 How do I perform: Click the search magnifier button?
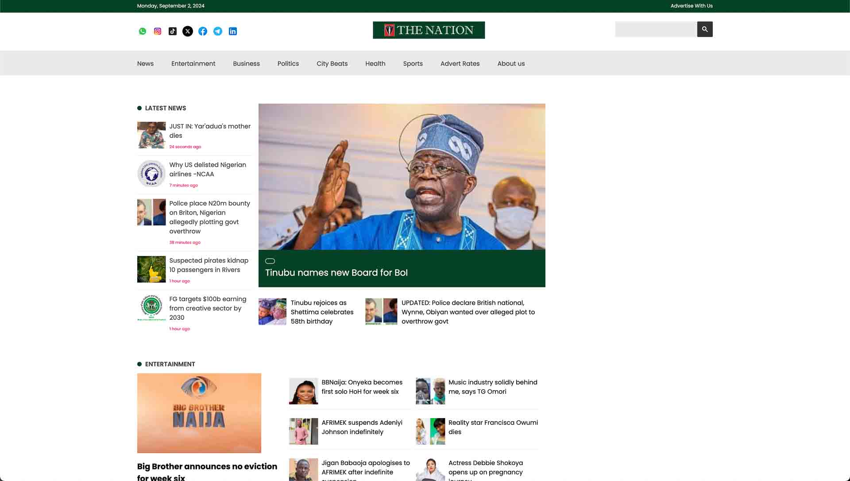(705, 29)
